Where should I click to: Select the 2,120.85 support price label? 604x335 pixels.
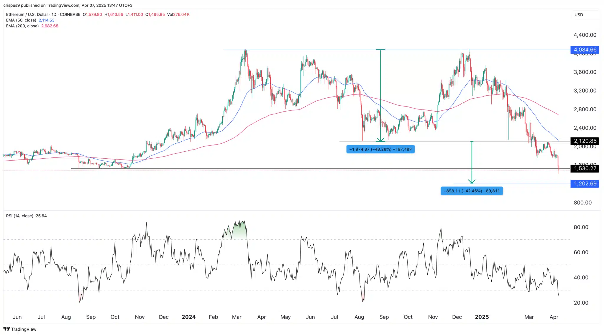[x=584, y=141]
